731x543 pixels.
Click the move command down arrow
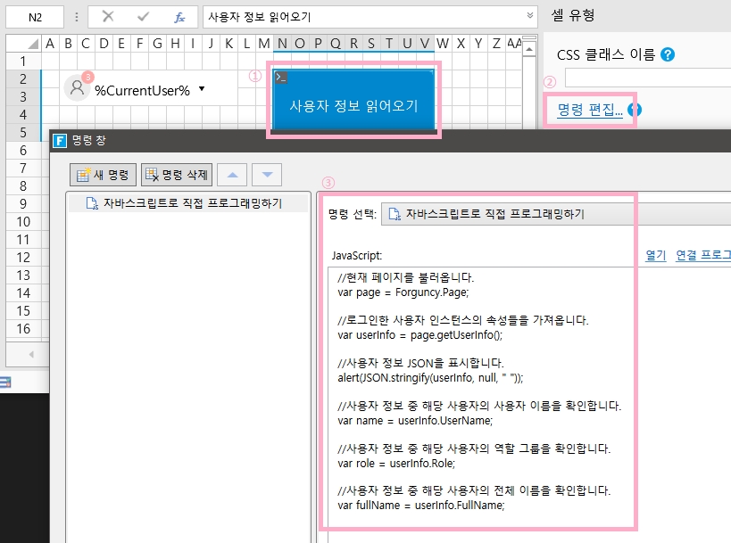coord(267,176)
